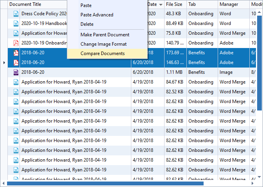The image size is (263, 187).
Task: Choose Paste from the context menu
Action: pyautogui.click(x=86, y=5)
